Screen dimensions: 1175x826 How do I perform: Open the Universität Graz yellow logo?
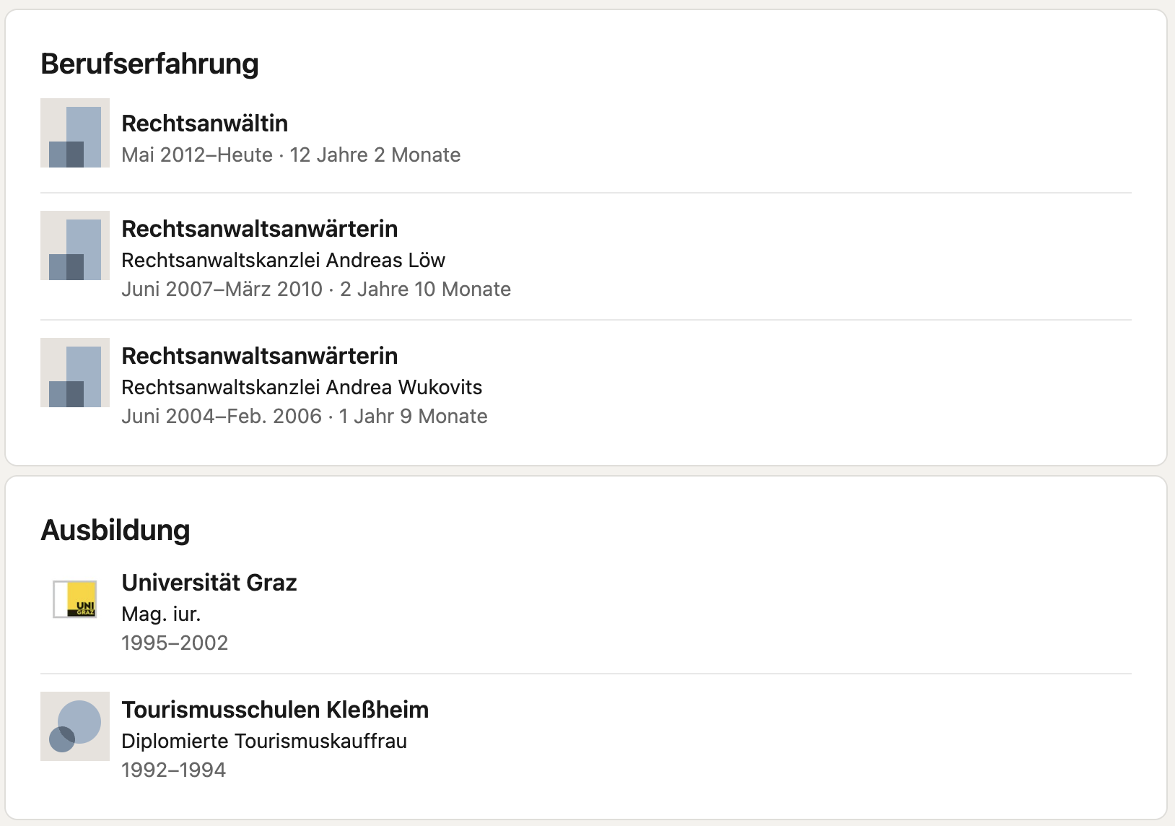(75, 599)
